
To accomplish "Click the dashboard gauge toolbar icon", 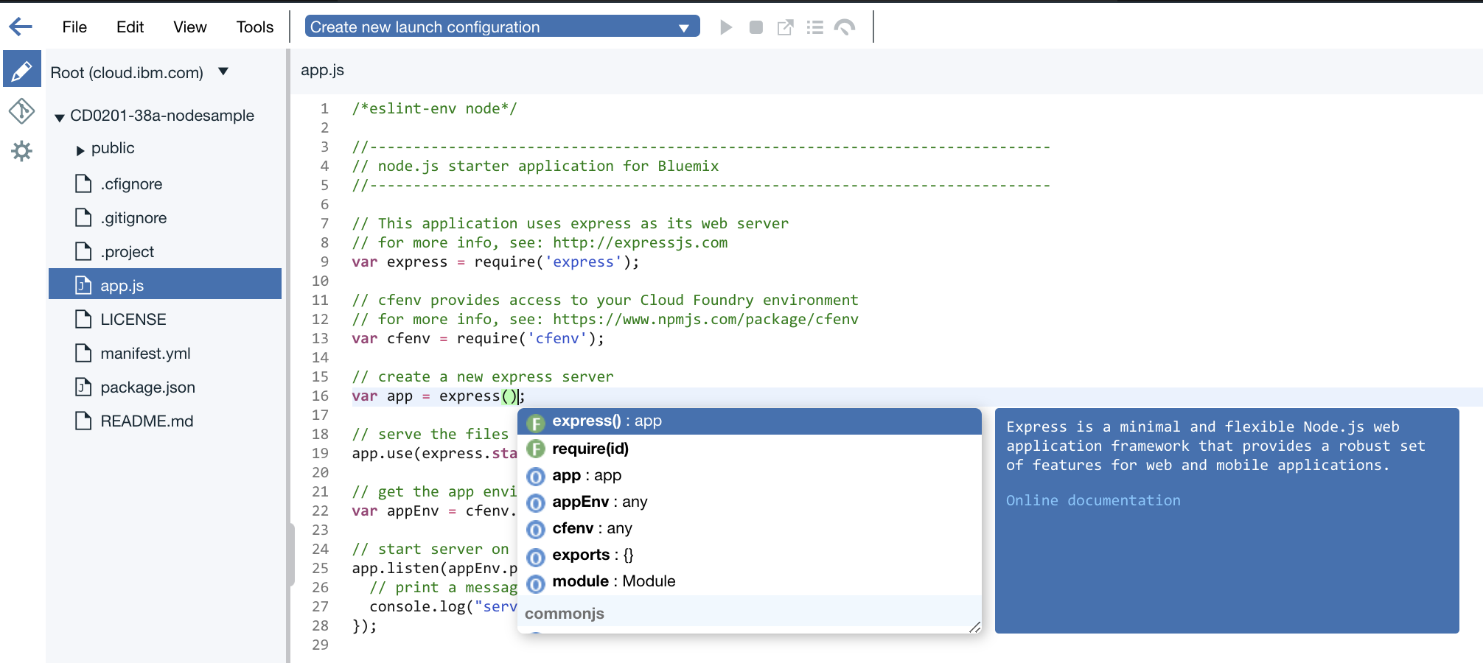I will tap(845, 27).
